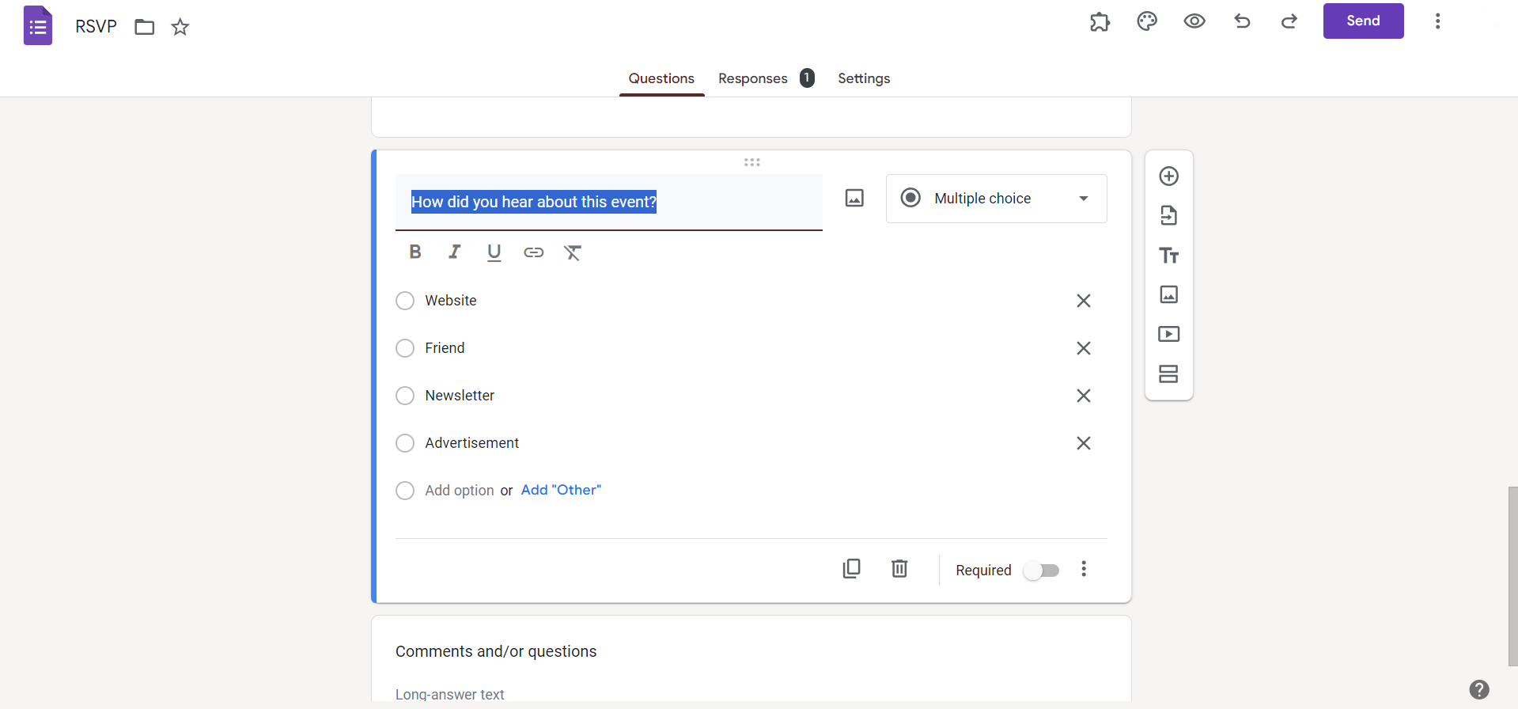Open the Multiple choice type dropdown
This screenshot has width=1518, height=709.
click(x=996, y=199)
